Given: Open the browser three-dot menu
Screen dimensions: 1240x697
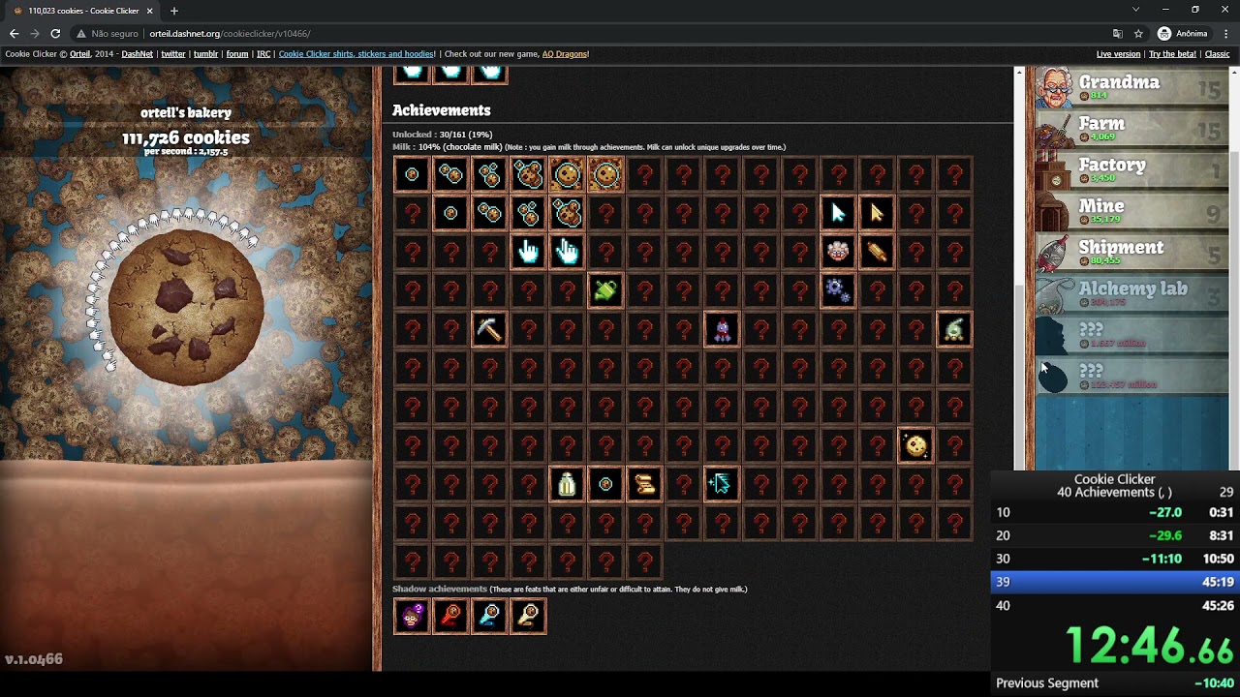Looking at the screenshot, I should coord(1225,33).
